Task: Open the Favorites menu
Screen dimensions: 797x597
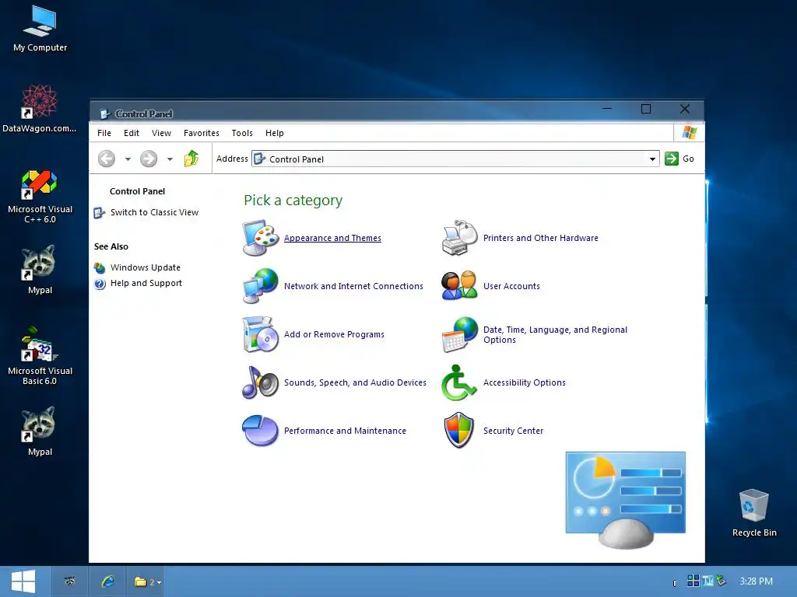Action: pos(202,133)
